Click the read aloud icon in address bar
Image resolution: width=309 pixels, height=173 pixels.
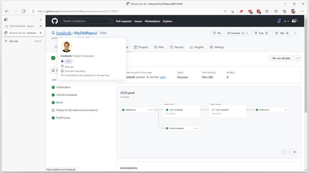pyautogui.click(x=225, y=11)
